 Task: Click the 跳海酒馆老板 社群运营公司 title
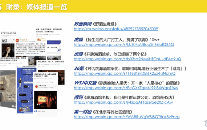[x=129, y=97]
